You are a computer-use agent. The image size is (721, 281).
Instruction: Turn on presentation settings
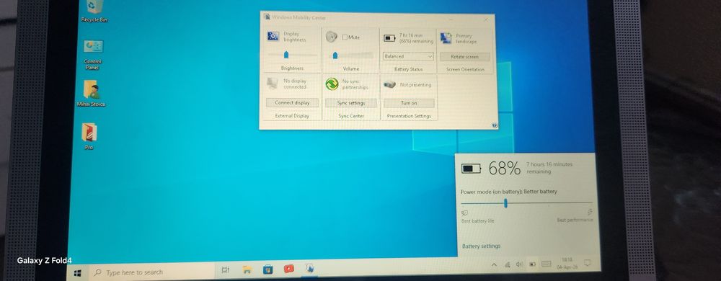click(409, 103)
